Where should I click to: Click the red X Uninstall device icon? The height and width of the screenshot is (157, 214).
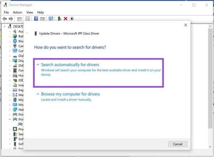click(65, 19)
